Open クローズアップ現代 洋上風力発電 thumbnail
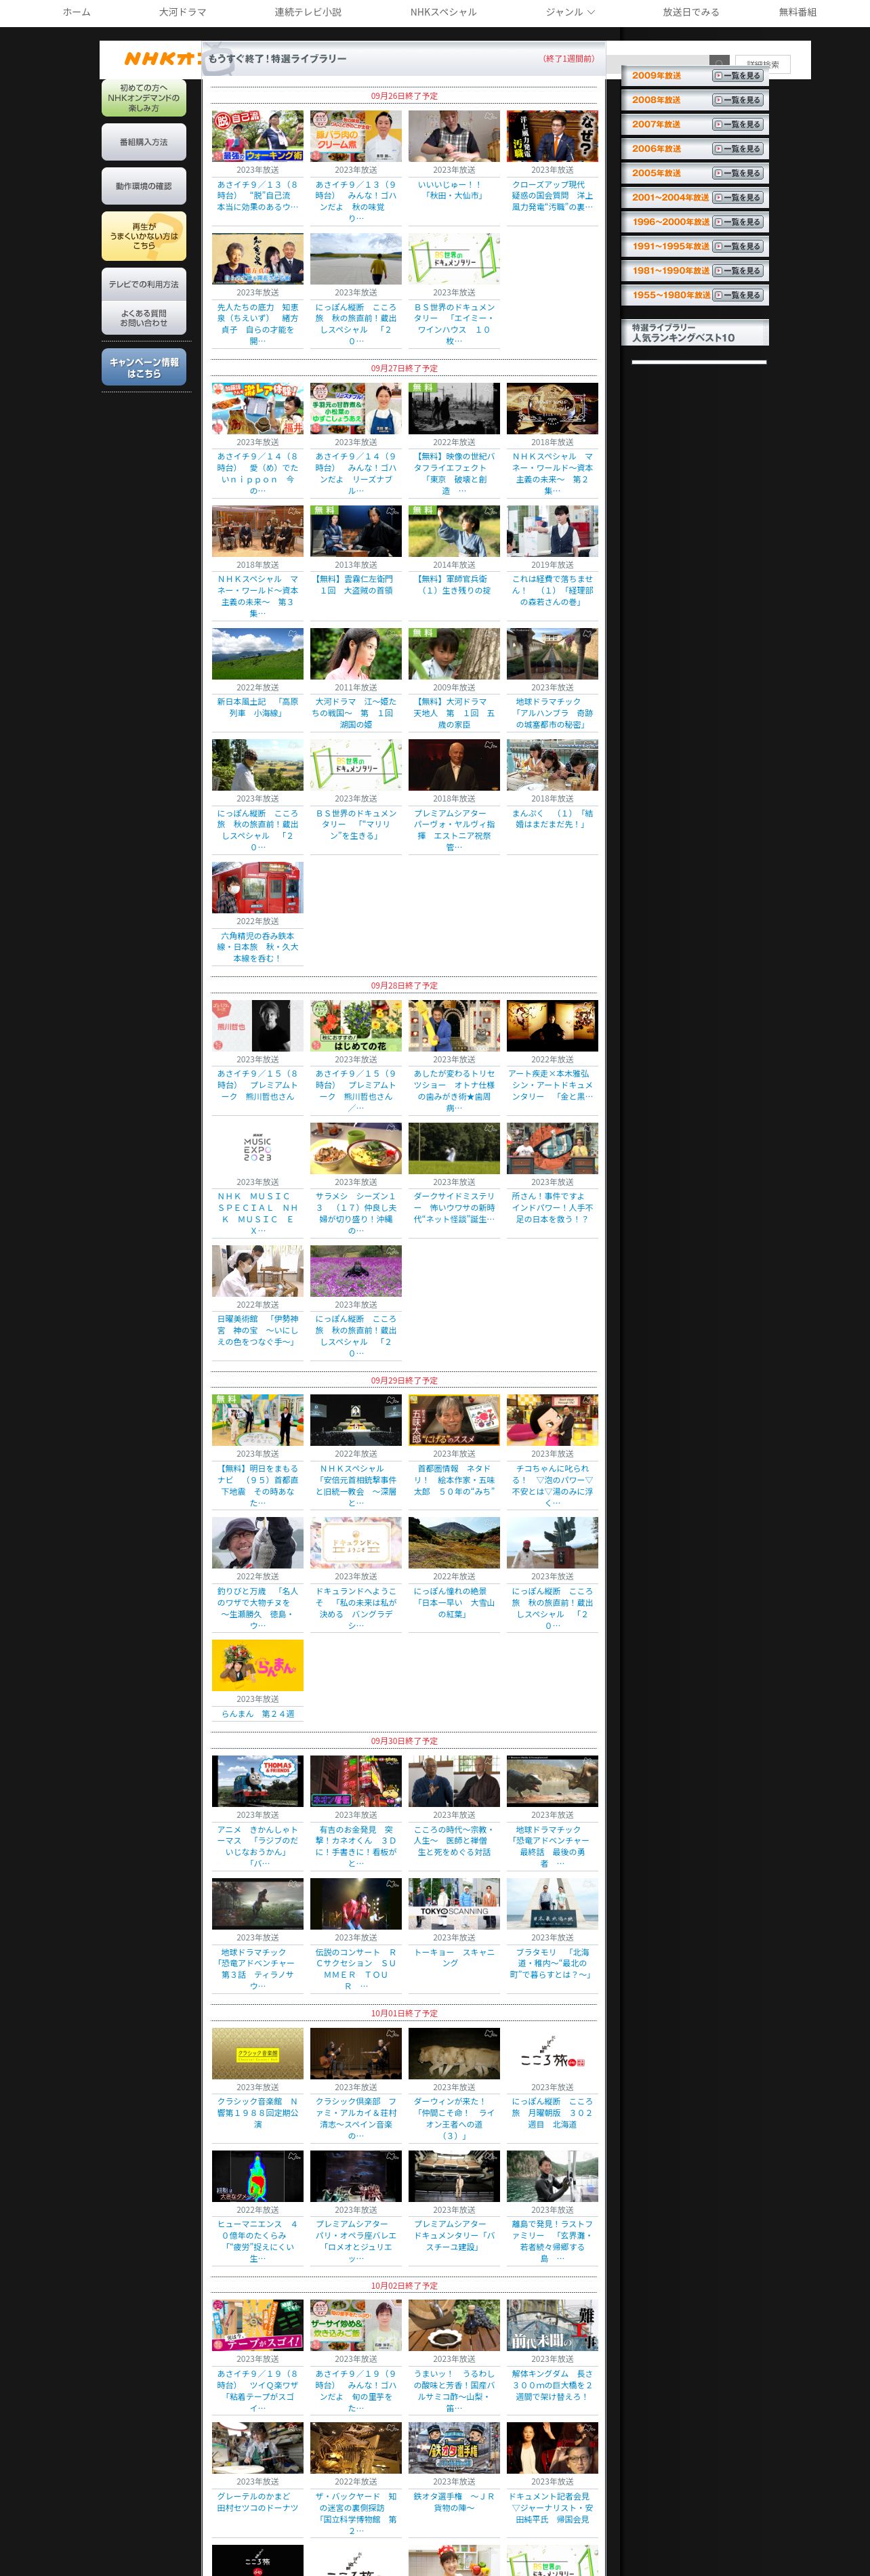Screen dimensions: 870x2576 click(x=552, y=136)
